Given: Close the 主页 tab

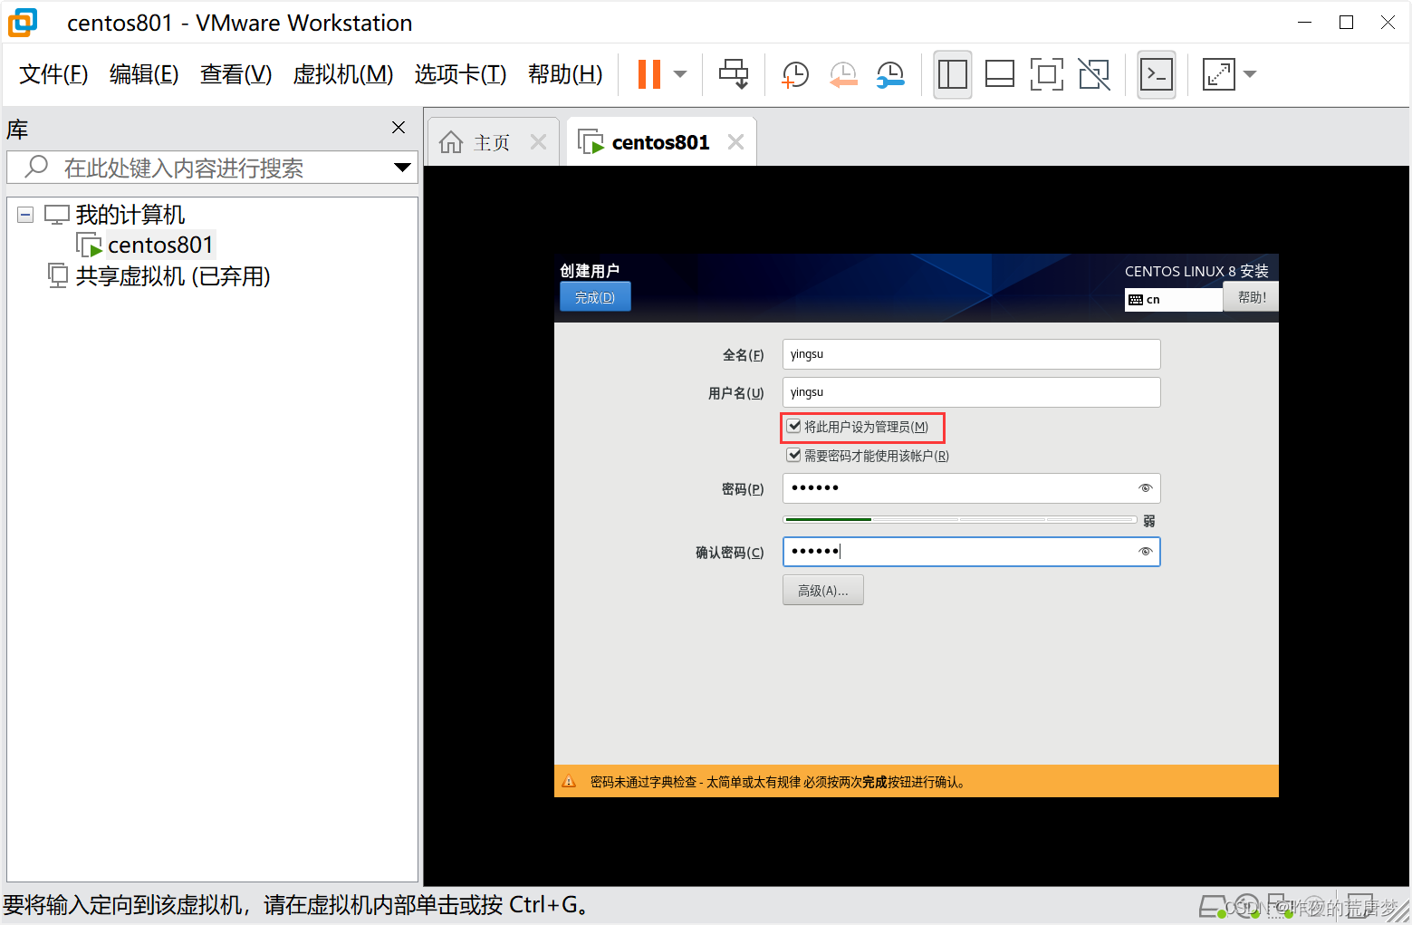Looking at the screenshot, I should tap(539, 142).
